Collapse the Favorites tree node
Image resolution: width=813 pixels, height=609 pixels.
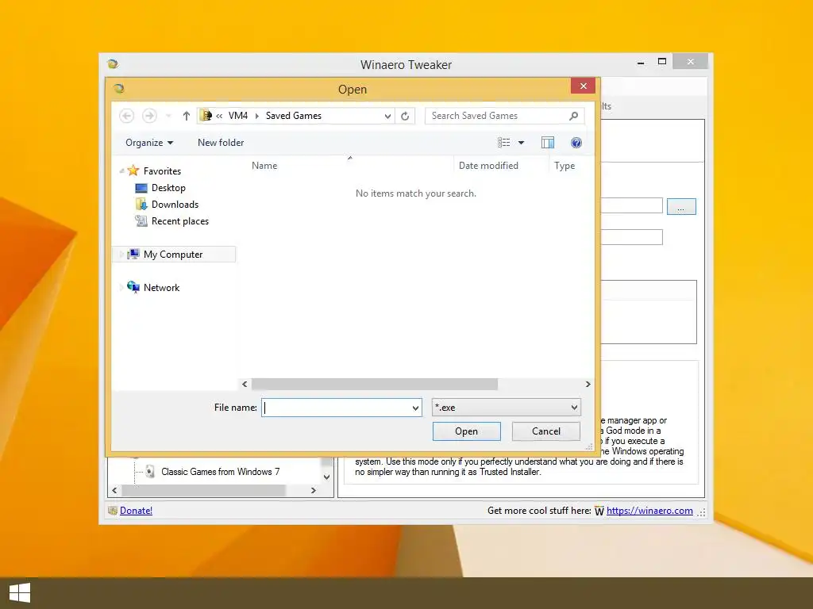tap(121, 171)
